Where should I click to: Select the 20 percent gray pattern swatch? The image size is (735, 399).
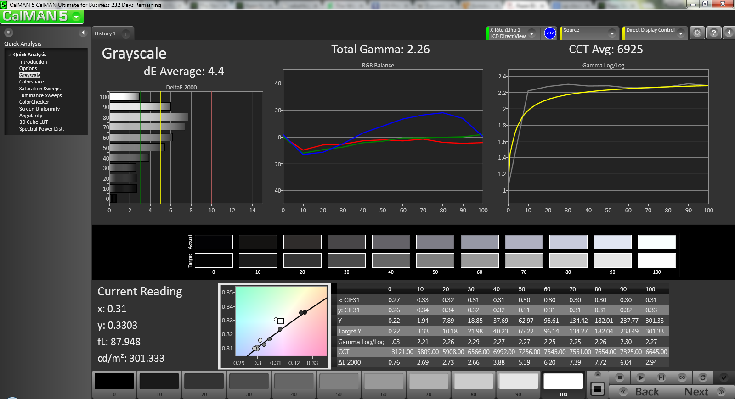pyautogui.click(x=204, y=384)
